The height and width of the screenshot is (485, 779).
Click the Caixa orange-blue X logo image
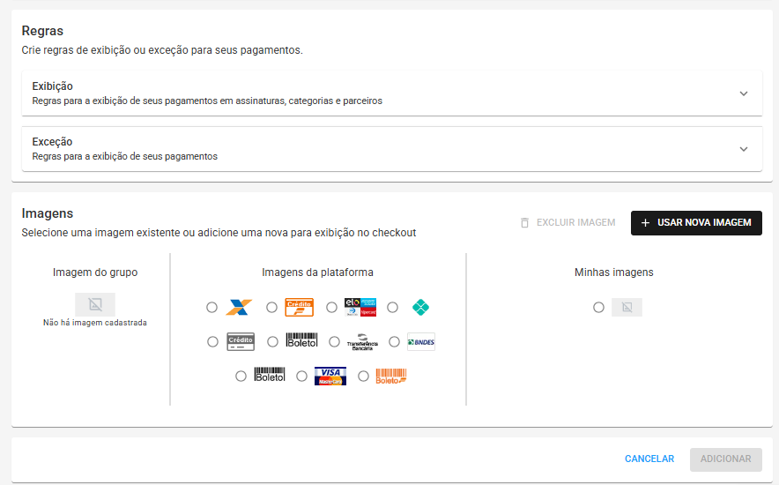pyautogui.click(x=239, y=307)
